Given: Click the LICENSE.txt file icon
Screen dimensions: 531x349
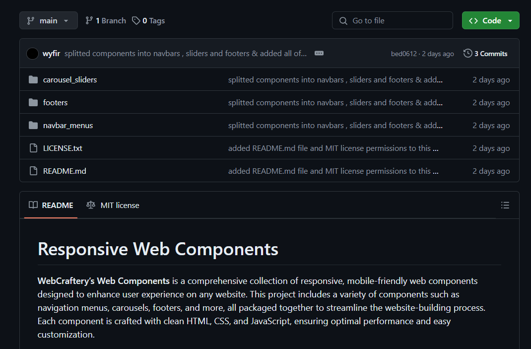Looking at the screenshot, I should [x=33, y=148].
